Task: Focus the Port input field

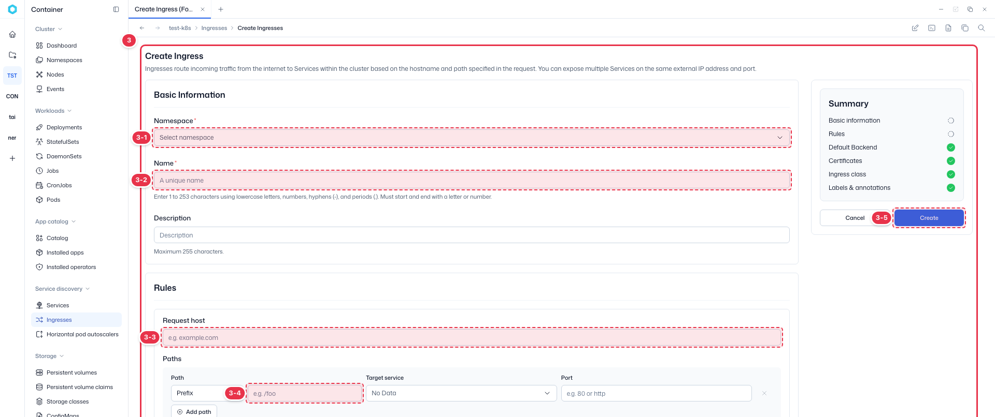Action: click(656, 393)
